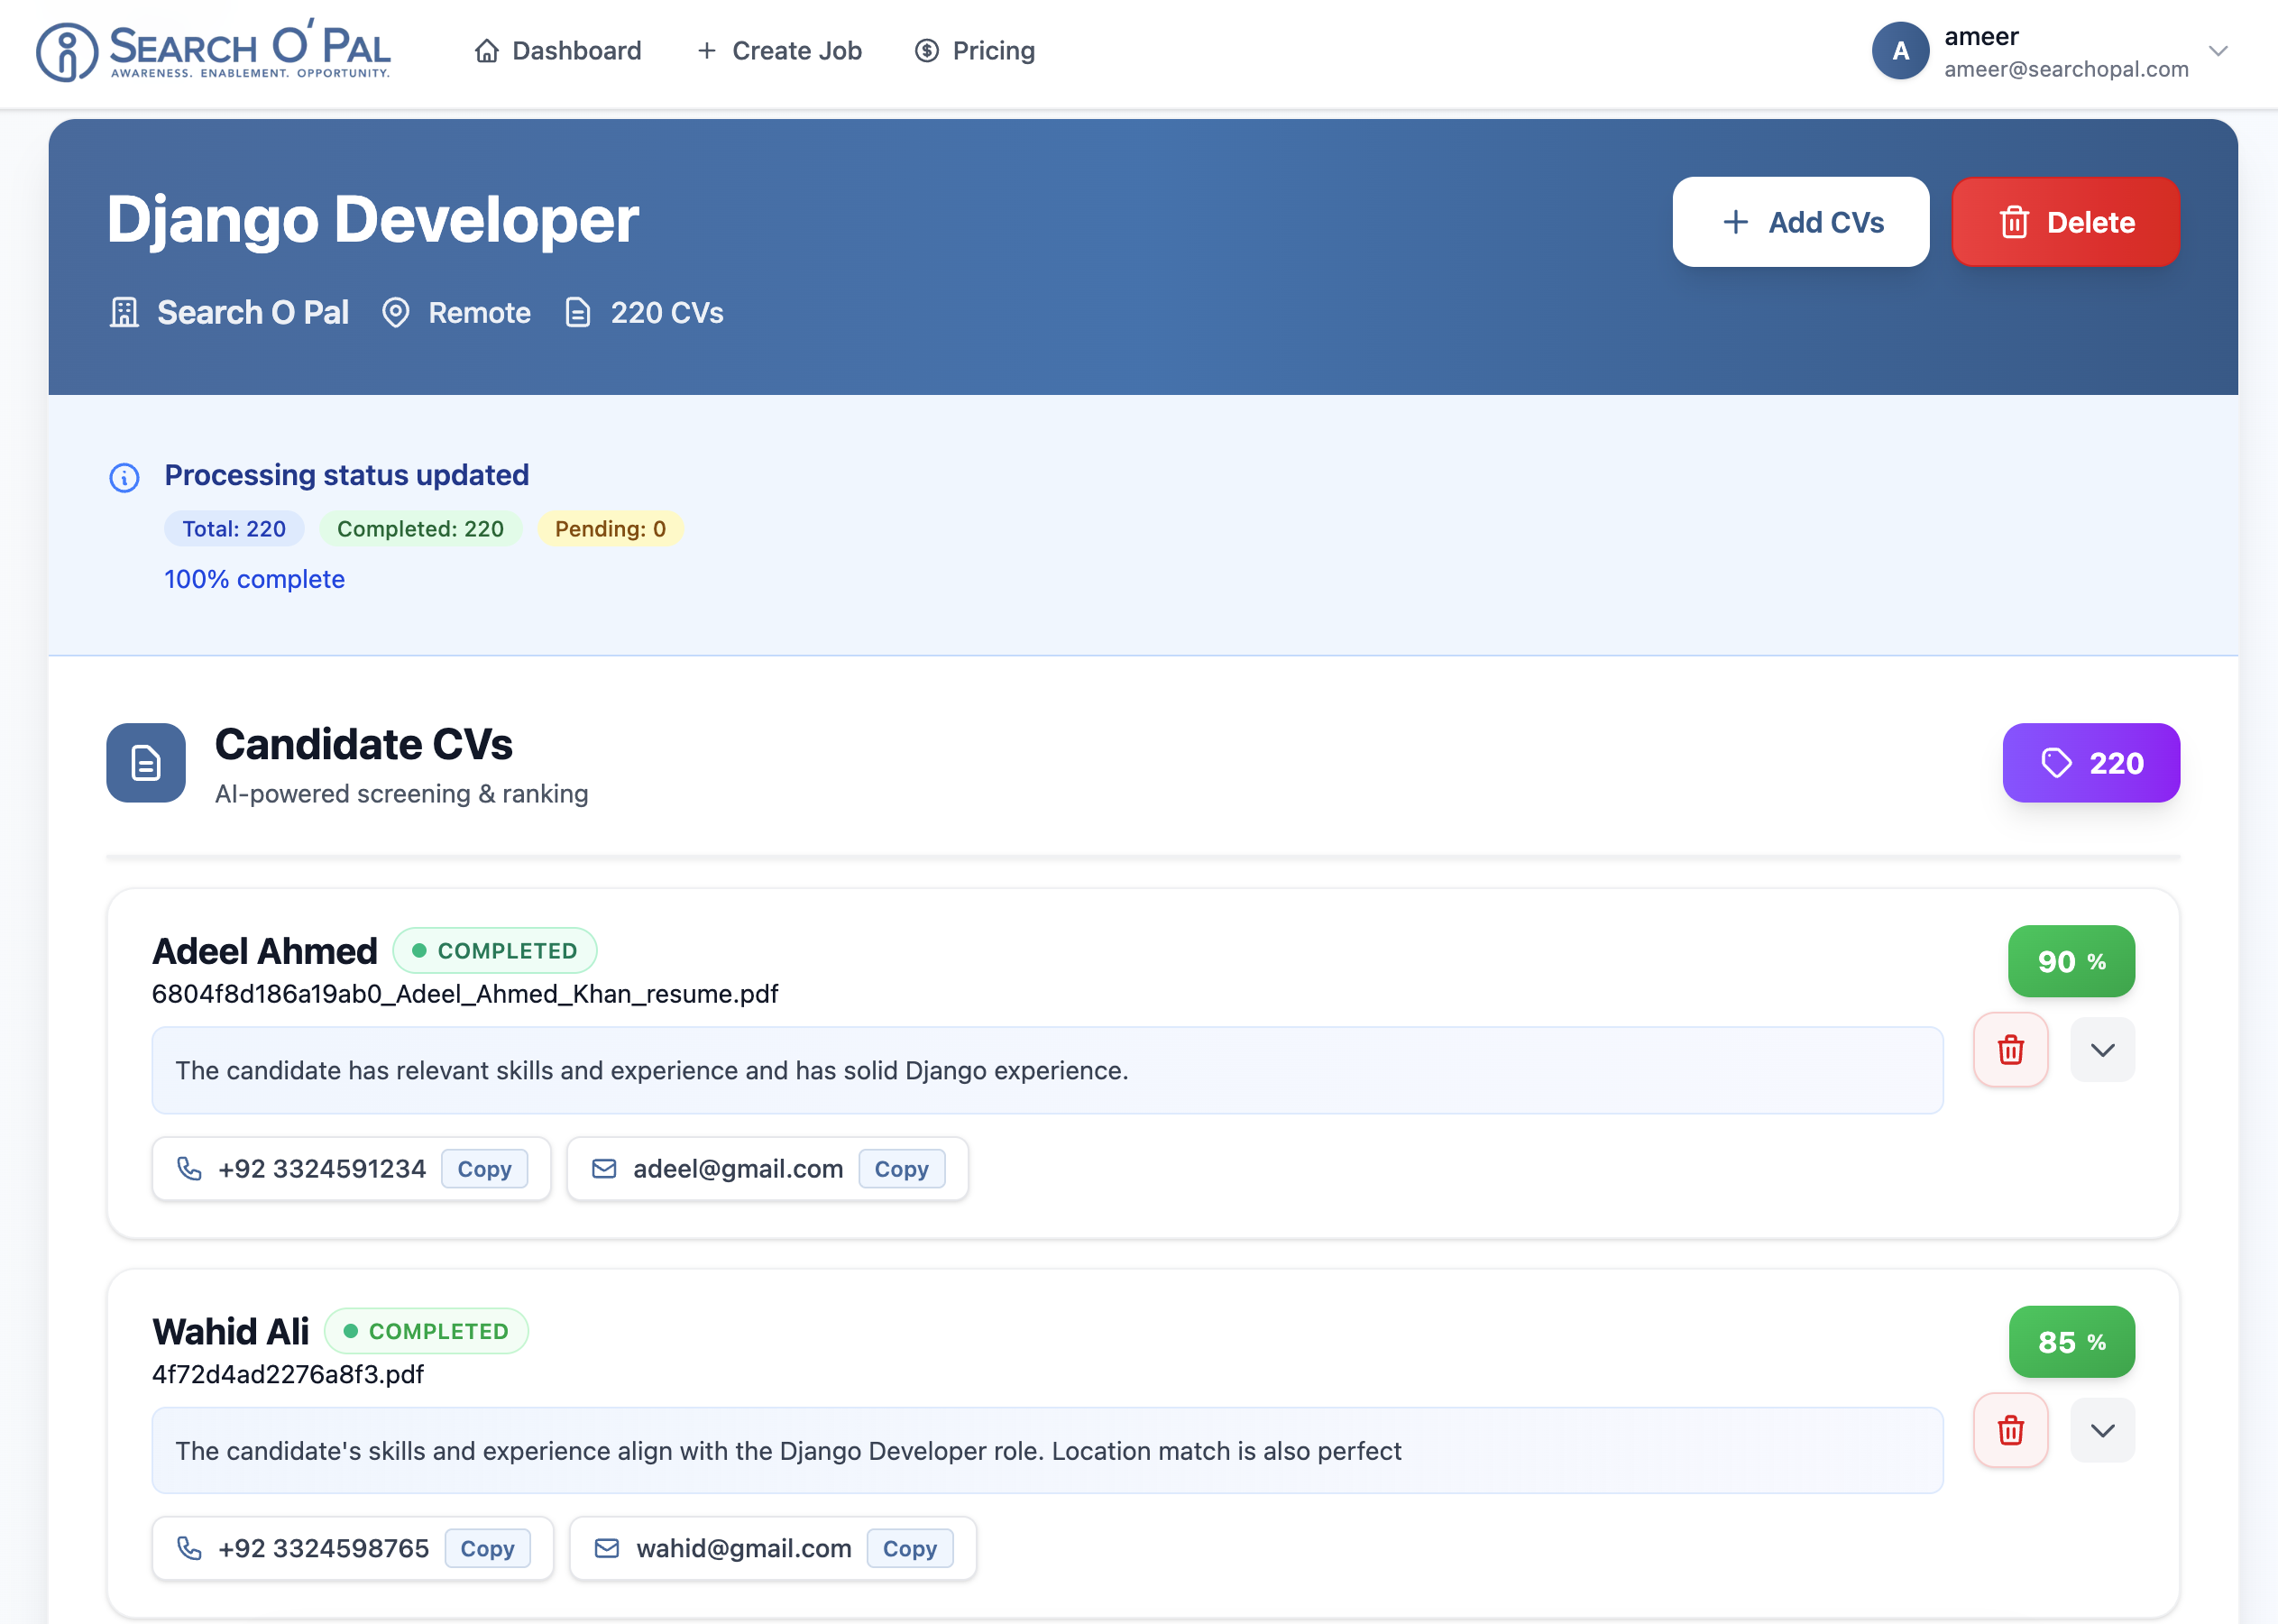Click the Django Developer job title
Screen dimensions: 2278x1624
coord(372,219)
